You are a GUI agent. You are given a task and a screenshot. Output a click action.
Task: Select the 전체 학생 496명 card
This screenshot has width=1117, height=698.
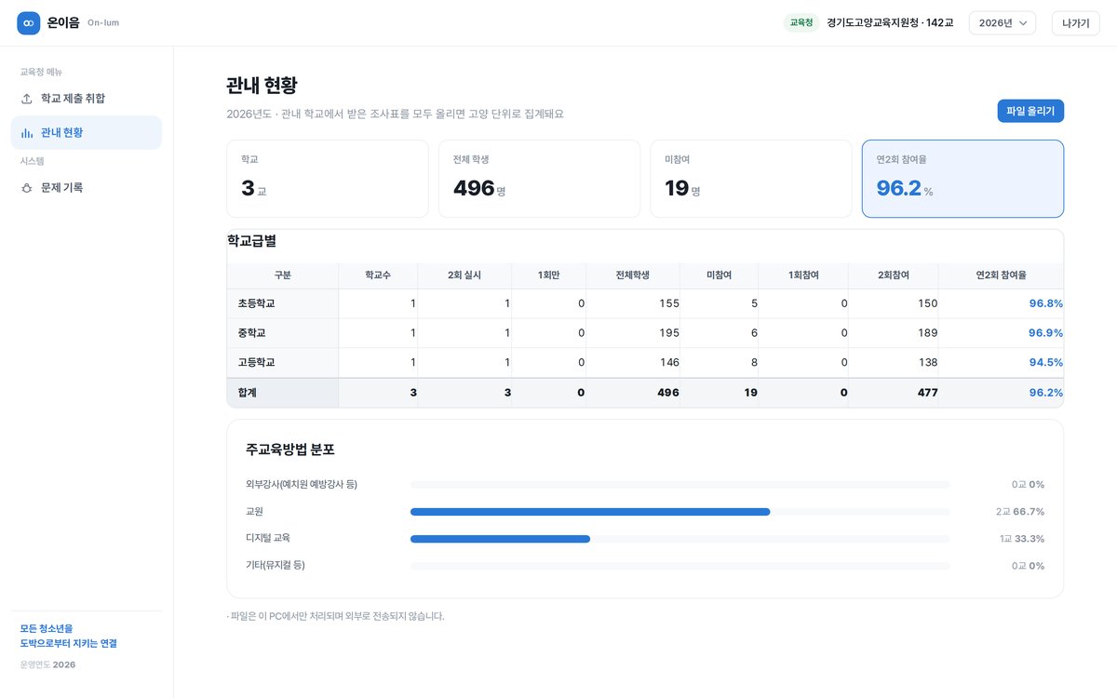539,179
